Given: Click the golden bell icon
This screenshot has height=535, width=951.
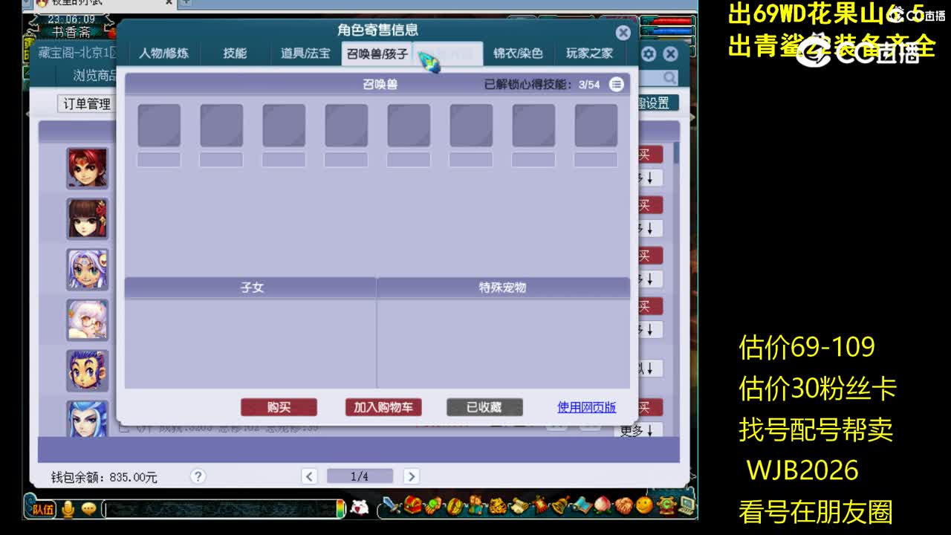Looking at the screenshot, I should click(561, 505).
